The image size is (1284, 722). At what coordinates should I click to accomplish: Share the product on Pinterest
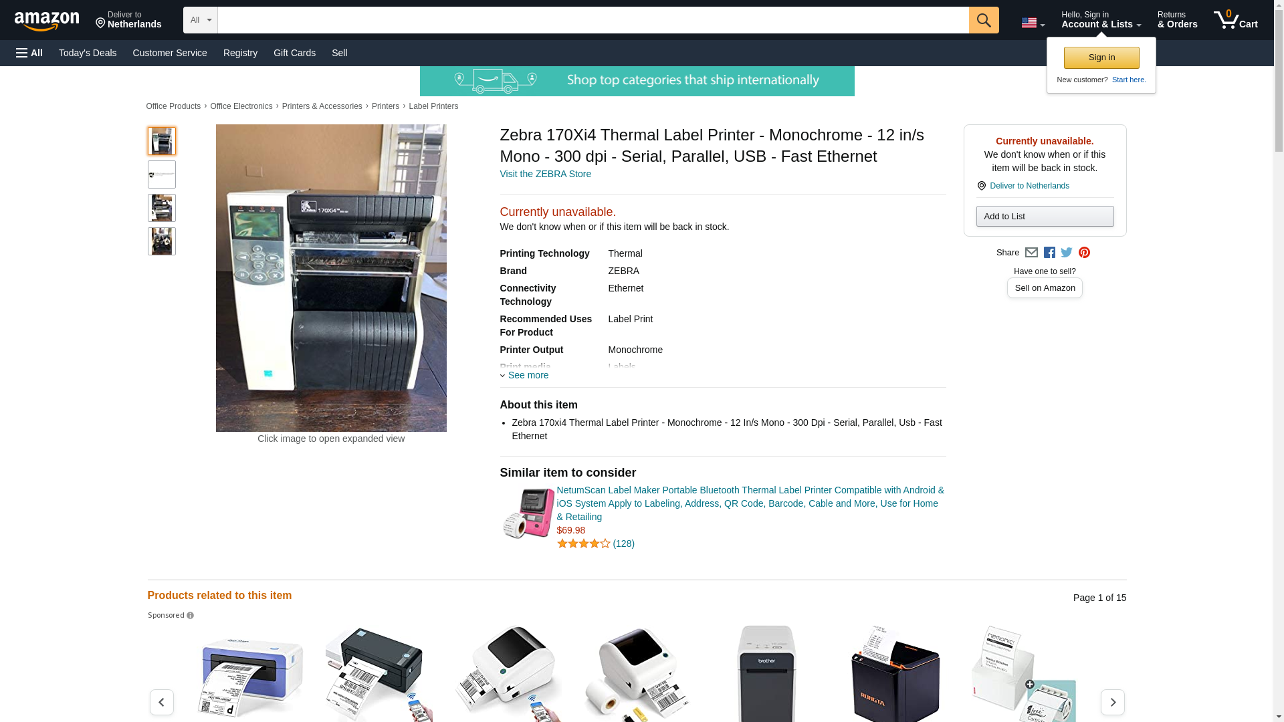point(1083,253)
